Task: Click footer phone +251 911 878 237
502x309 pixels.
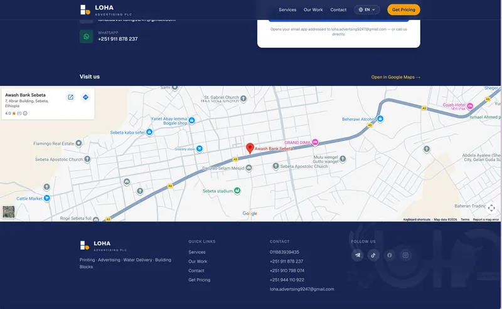Action: [286, 261]
